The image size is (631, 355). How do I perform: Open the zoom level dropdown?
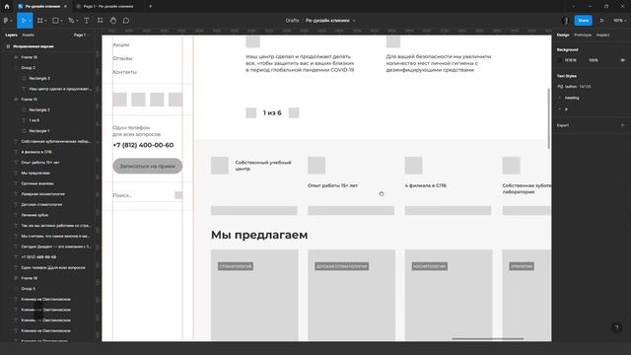[620, 21]
